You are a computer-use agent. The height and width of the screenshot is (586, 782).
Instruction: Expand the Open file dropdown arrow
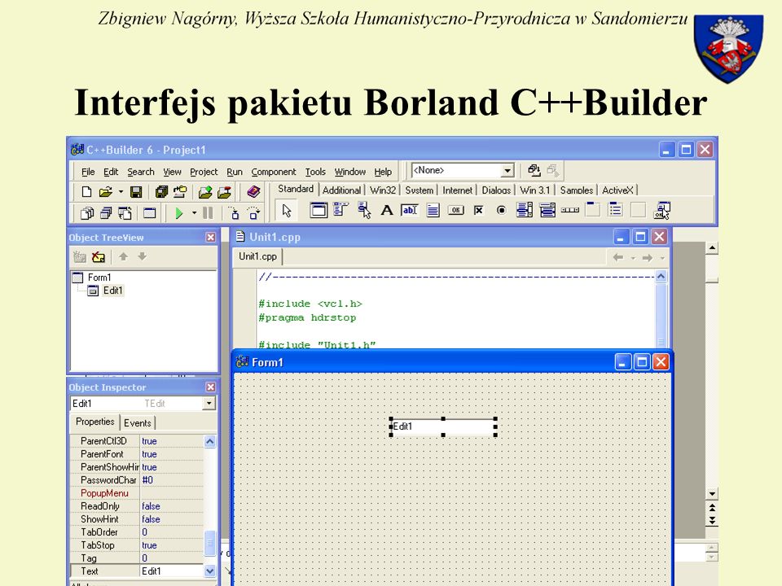coord(121,192)
